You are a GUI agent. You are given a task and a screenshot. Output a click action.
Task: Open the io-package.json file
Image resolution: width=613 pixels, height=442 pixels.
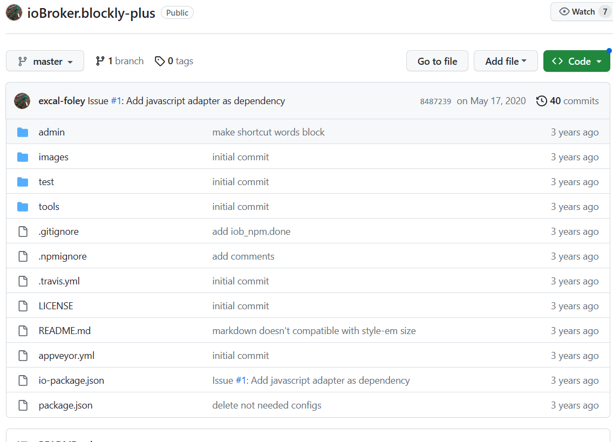pyautogui.click(x=71, y=380)
